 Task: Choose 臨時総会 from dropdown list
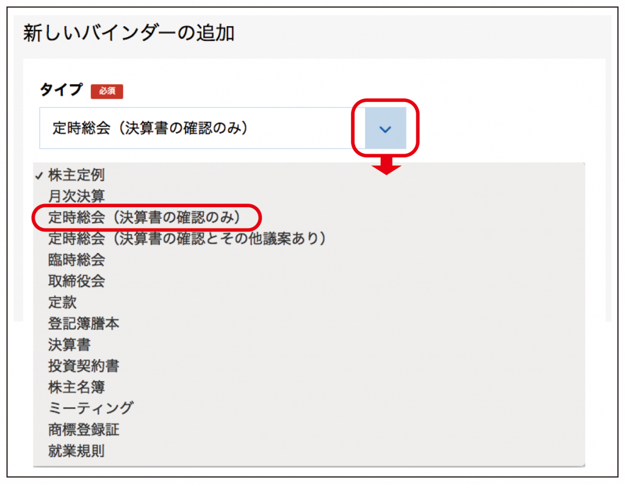(x=76, y=260)
